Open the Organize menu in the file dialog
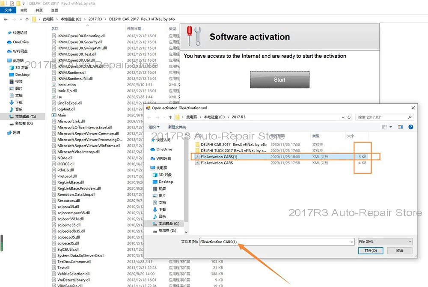 (x=154, y=127)
